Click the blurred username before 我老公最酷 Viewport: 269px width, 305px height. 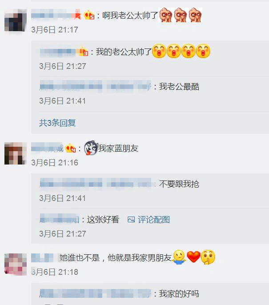coord(95,86)
